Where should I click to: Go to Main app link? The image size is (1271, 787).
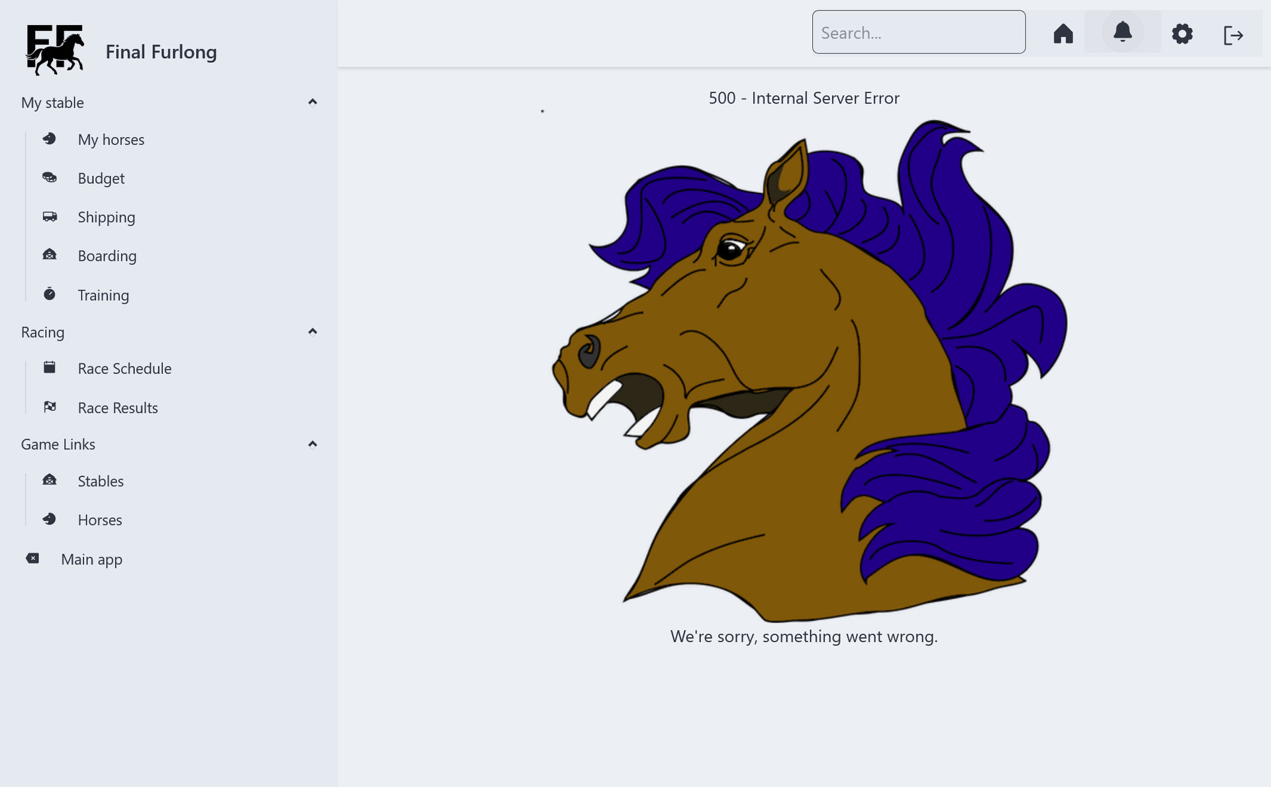click(x=91, y=559)
